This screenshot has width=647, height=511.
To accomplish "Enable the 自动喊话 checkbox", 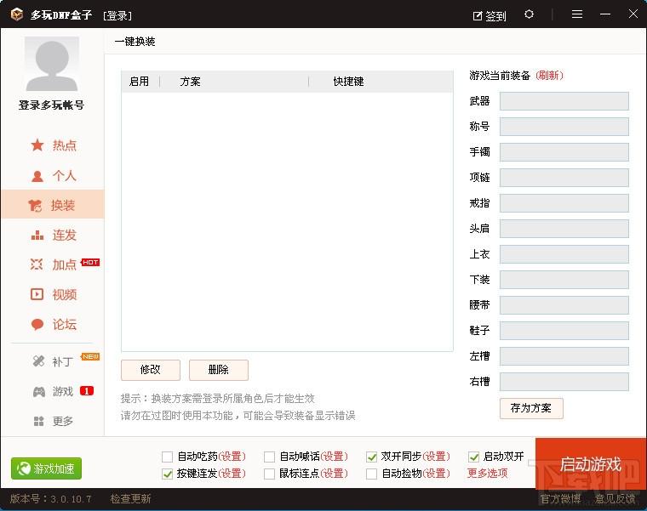I will click(x=270, y=457).
